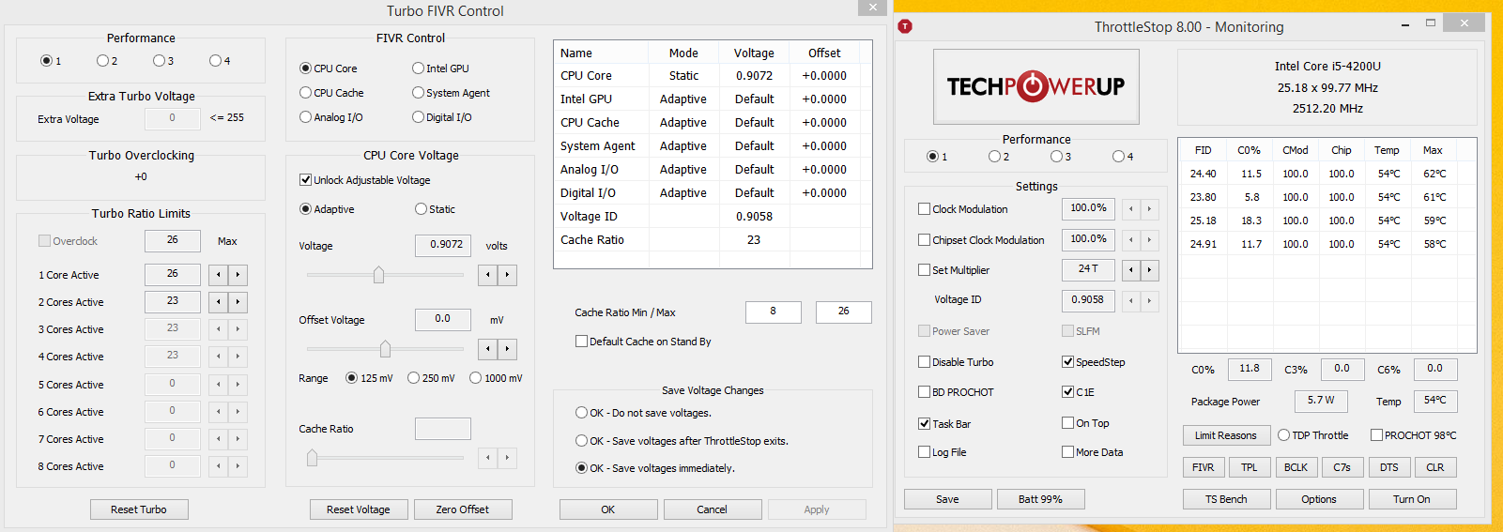The image size is (1503, 532).
Task: Increase 1 Core Active turbo ratio
Action: point(238,275)
